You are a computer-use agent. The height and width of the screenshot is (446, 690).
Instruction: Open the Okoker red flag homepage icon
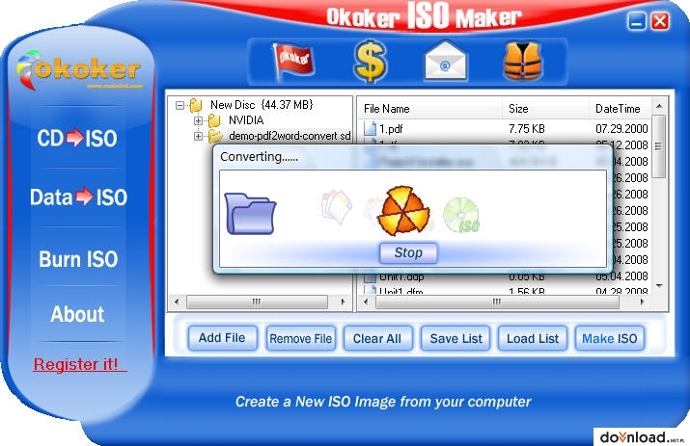pyautogui.click(x=292, y=62)
